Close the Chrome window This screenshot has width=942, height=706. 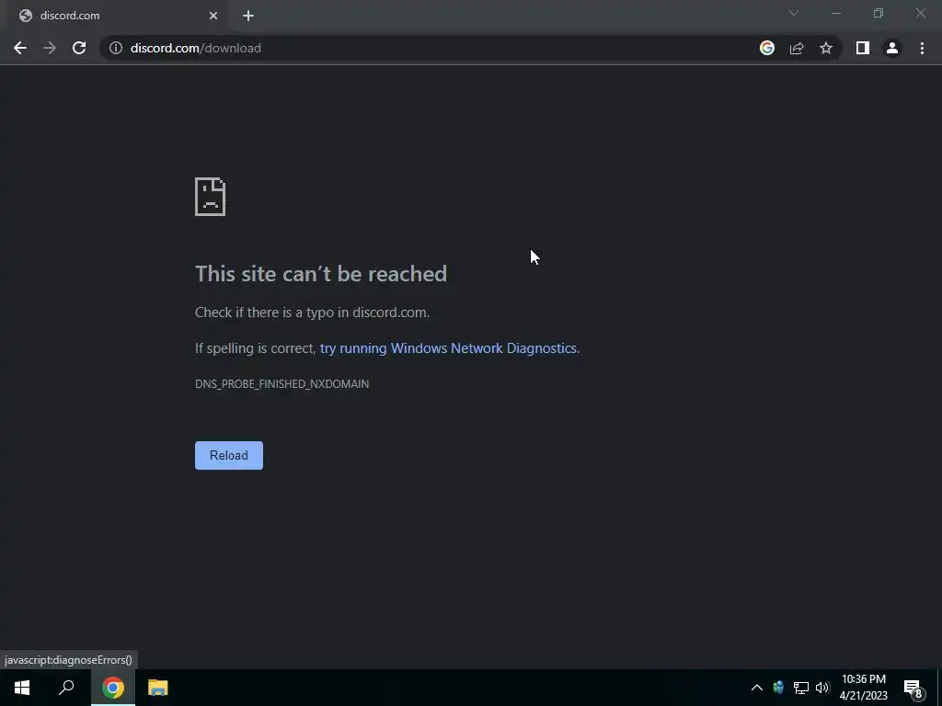coord(920,13)
